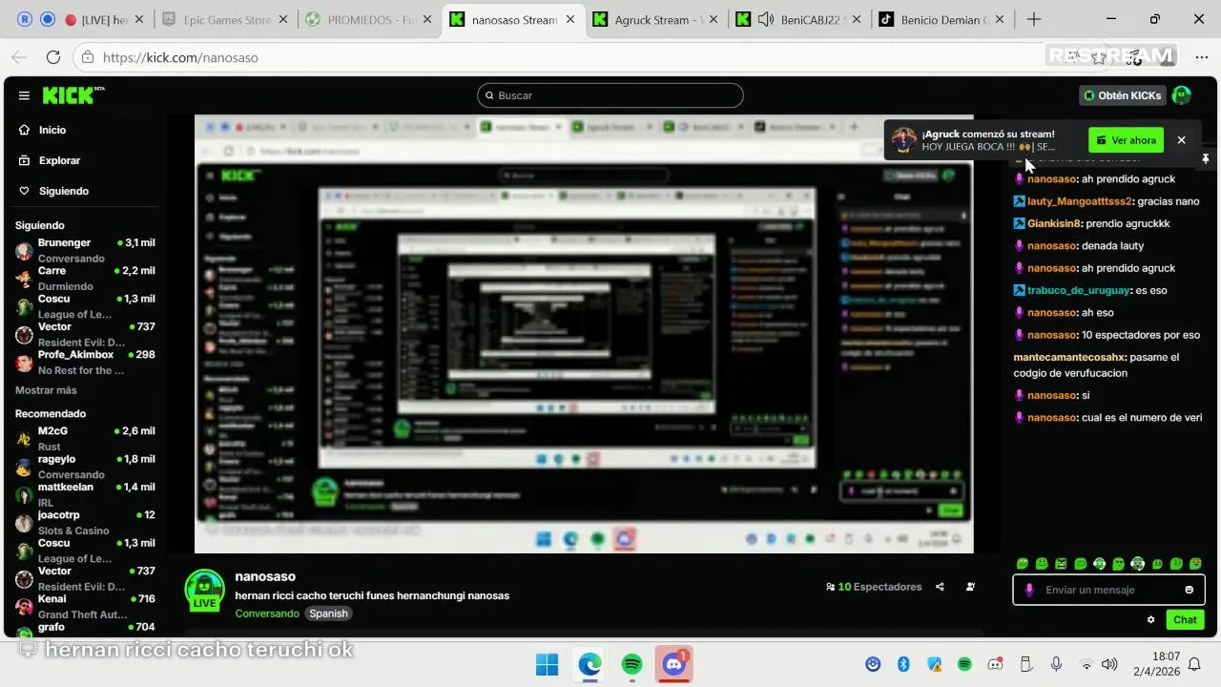The image size is (1221, 687).
Task: Open the Kick hamburger sidebar menu
Action: pyautogui.click(x=24, y=95)
